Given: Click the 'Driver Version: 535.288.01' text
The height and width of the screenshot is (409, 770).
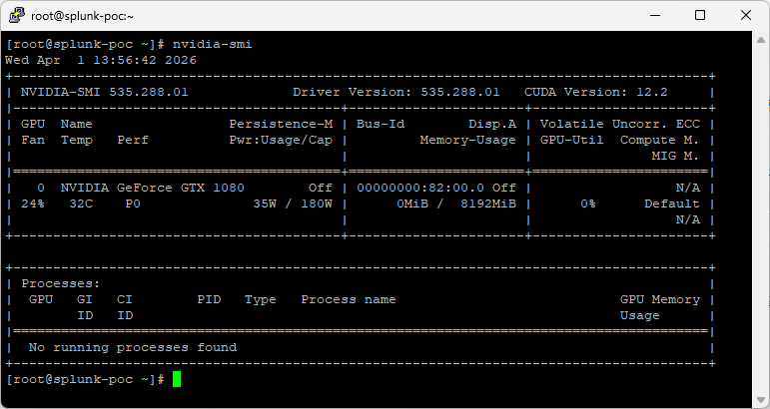Looking at the screenshot, I should [395, 92].
